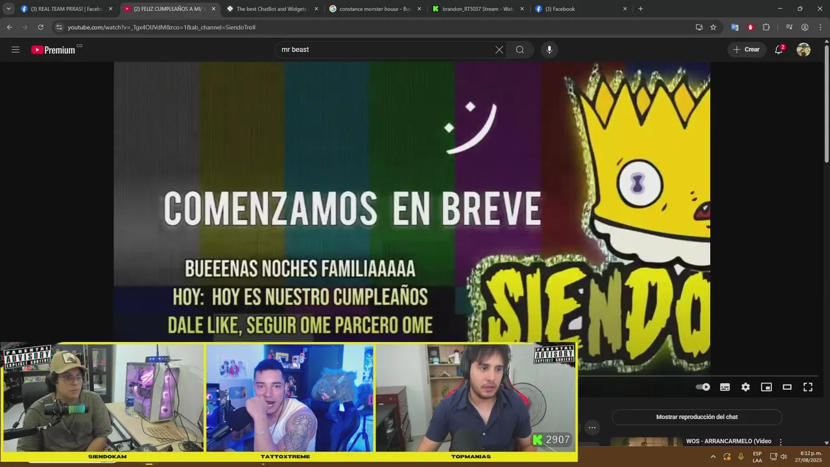Open the YouTube guide hamburger menu

16,49
